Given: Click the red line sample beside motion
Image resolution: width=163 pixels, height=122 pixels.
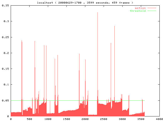Looking at the screenshot, I should [x=152, y=8].
